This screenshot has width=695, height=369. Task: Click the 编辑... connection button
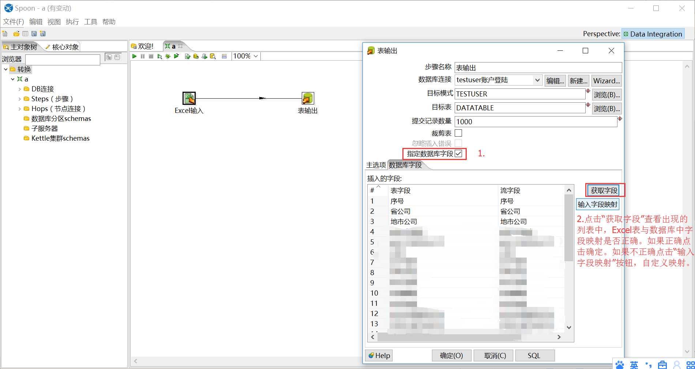(x=555, y=81)
